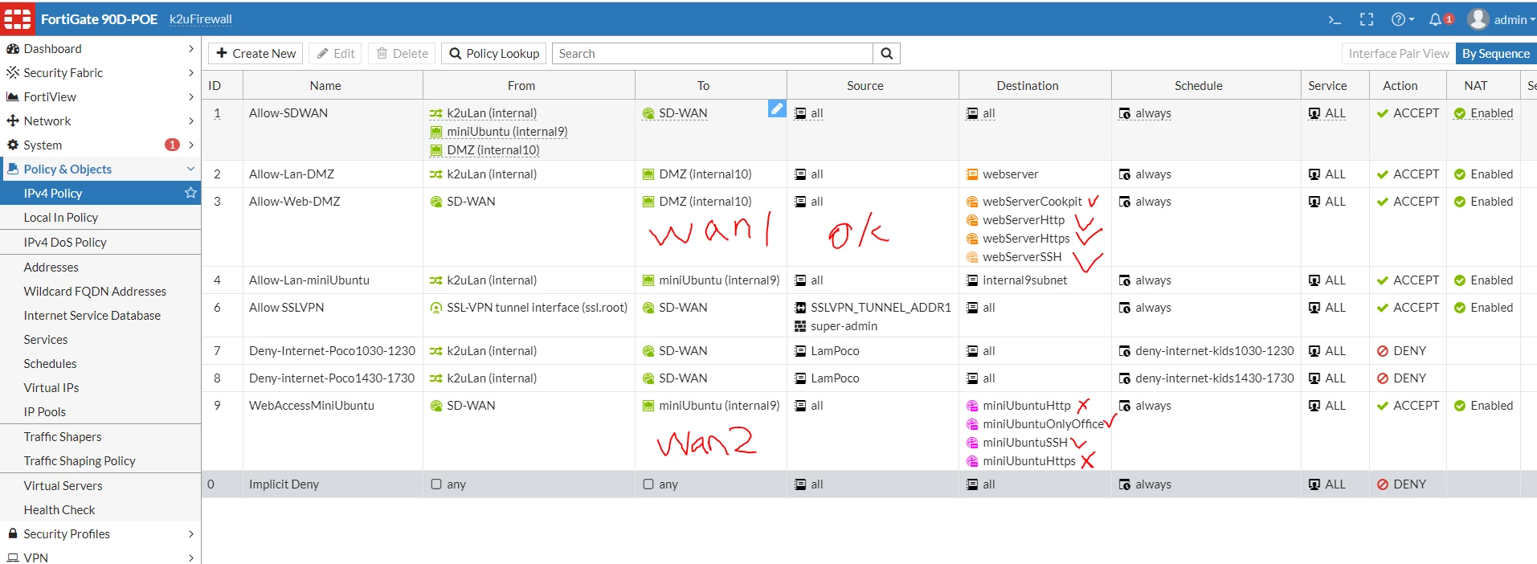Image resolution: width=1537 pixels, height=564 pixels.
Task: Click schedule icon for deny-internet-kids1030-1230
Action: click(x=1125, y=351)
